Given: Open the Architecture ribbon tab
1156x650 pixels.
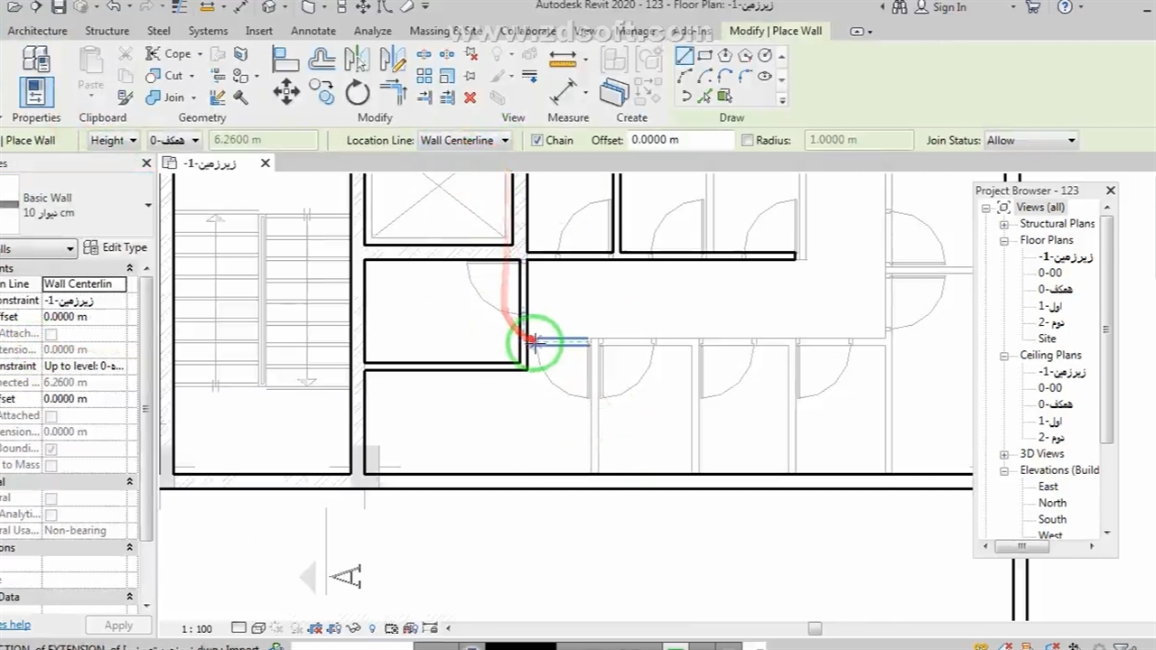Looking at the screenshot, I should coord(37,31).
